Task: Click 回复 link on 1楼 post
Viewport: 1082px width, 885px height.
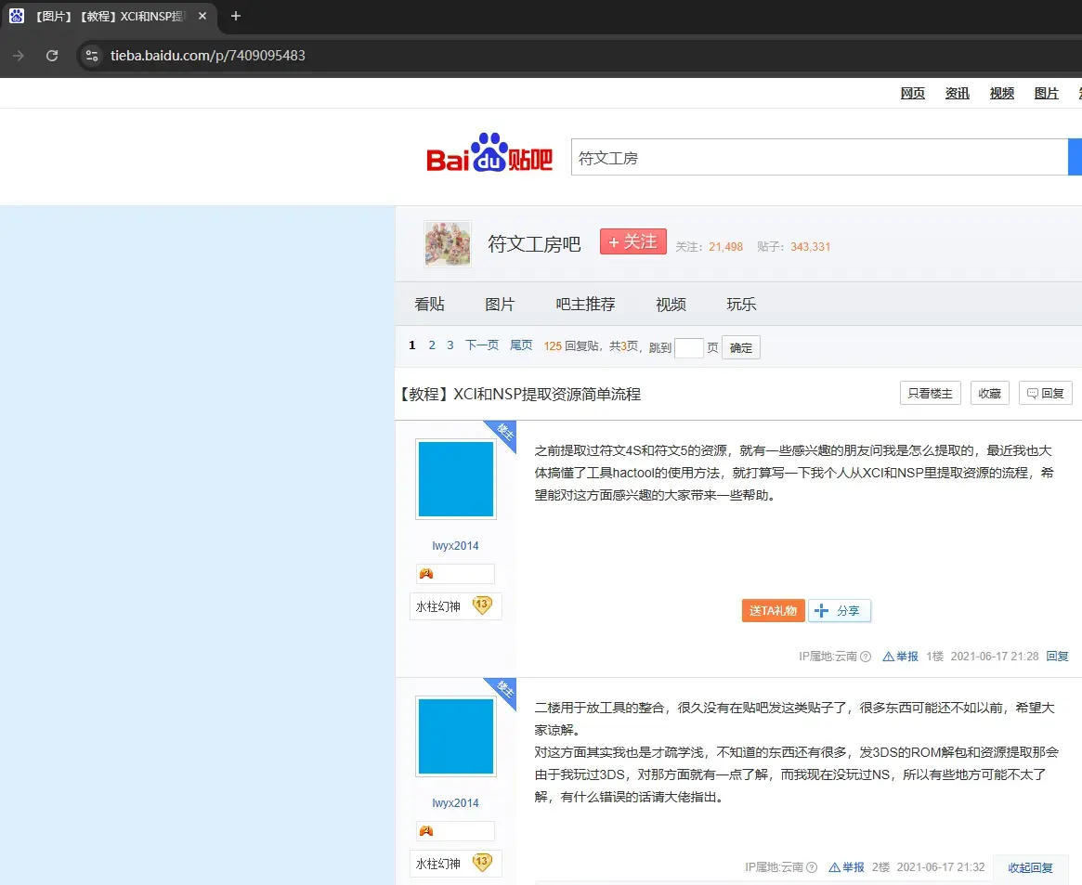Action: coord(1057,657)
